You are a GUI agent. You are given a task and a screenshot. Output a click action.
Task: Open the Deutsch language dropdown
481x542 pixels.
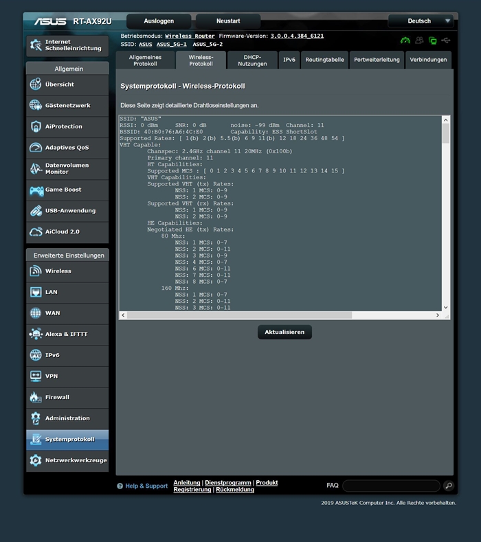[x=421, y=21]
